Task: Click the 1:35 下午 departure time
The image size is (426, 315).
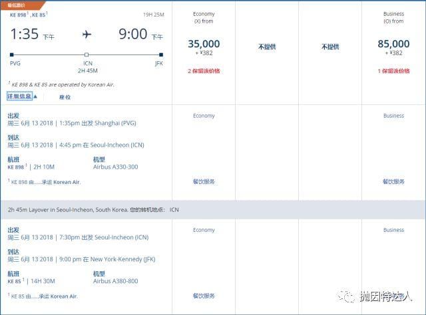Action: (x=33, y=35)
